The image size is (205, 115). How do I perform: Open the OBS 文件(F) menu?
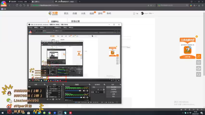30,28
